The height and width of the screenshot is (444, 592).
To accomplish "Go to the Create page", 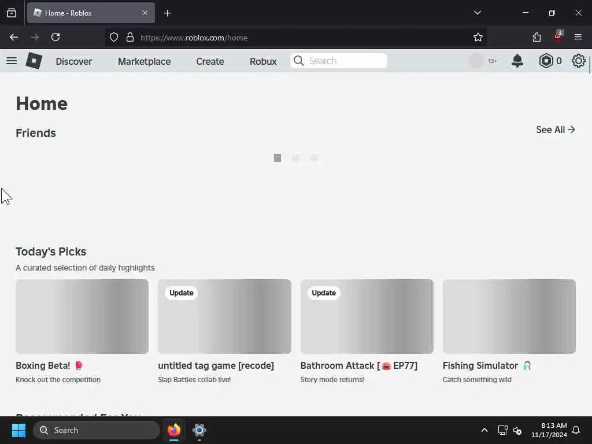I will click(x=210, y=61).
